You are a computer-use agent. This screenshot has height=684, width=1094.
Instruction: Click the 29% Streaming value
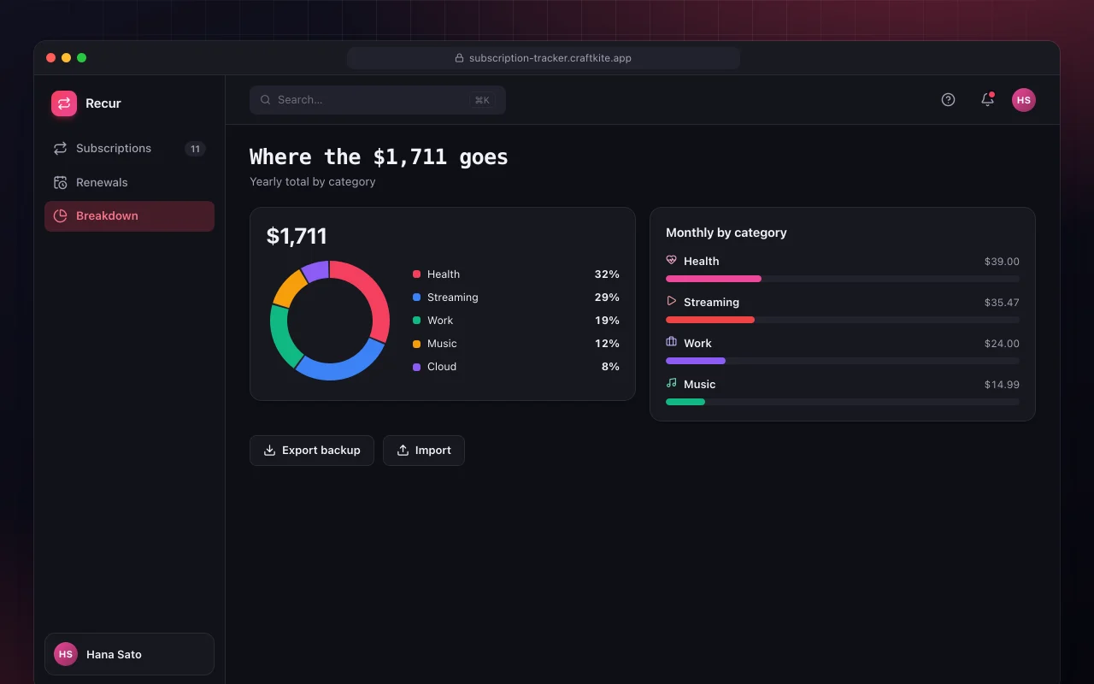click(x=607, y=298)
